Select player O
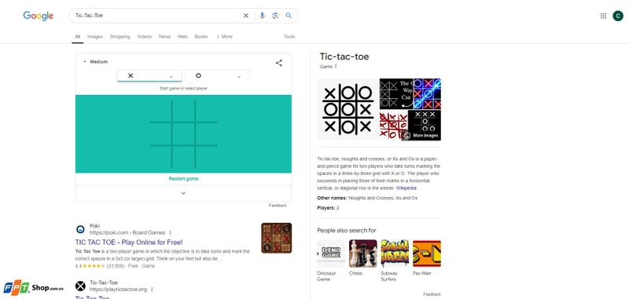Screen dimensions: 629x299 pos(218,75)
